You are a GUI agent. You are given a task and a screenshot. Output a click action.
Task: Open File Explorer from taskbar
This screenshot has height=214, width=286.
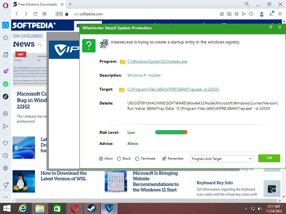(x=40, y=208)
